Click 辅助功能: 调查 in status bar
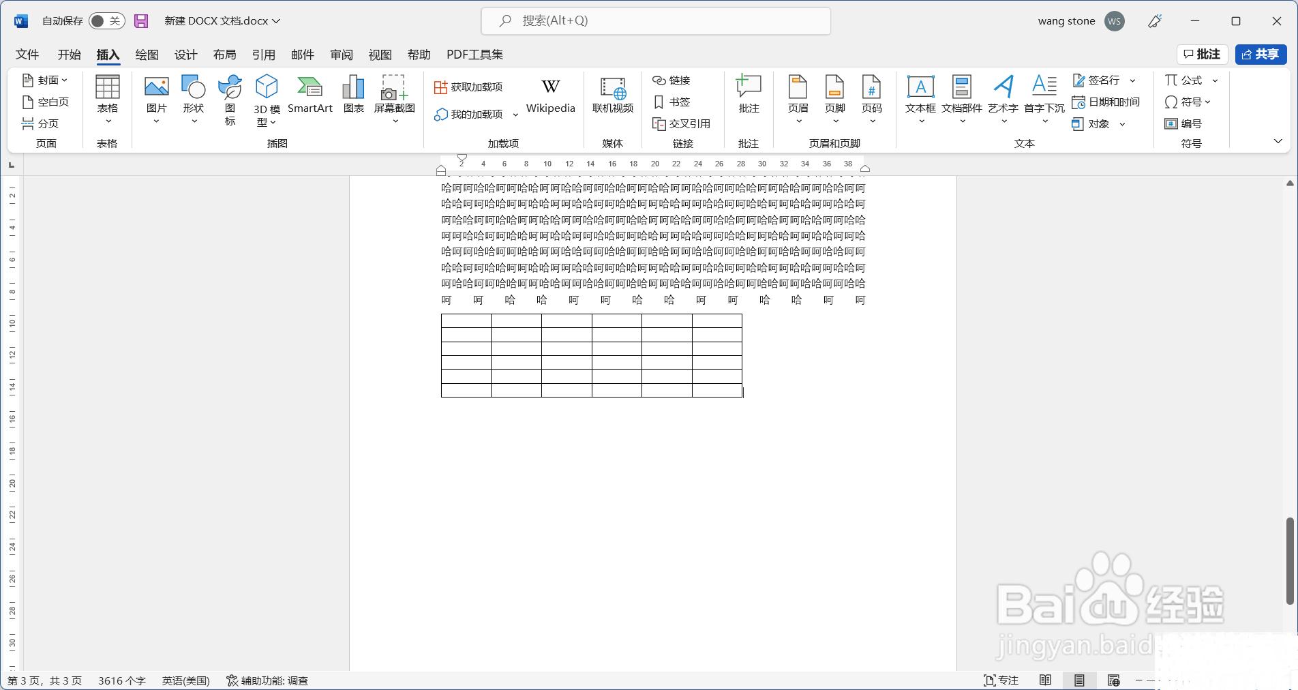The image size is (1298, 690). click(267, 680)
